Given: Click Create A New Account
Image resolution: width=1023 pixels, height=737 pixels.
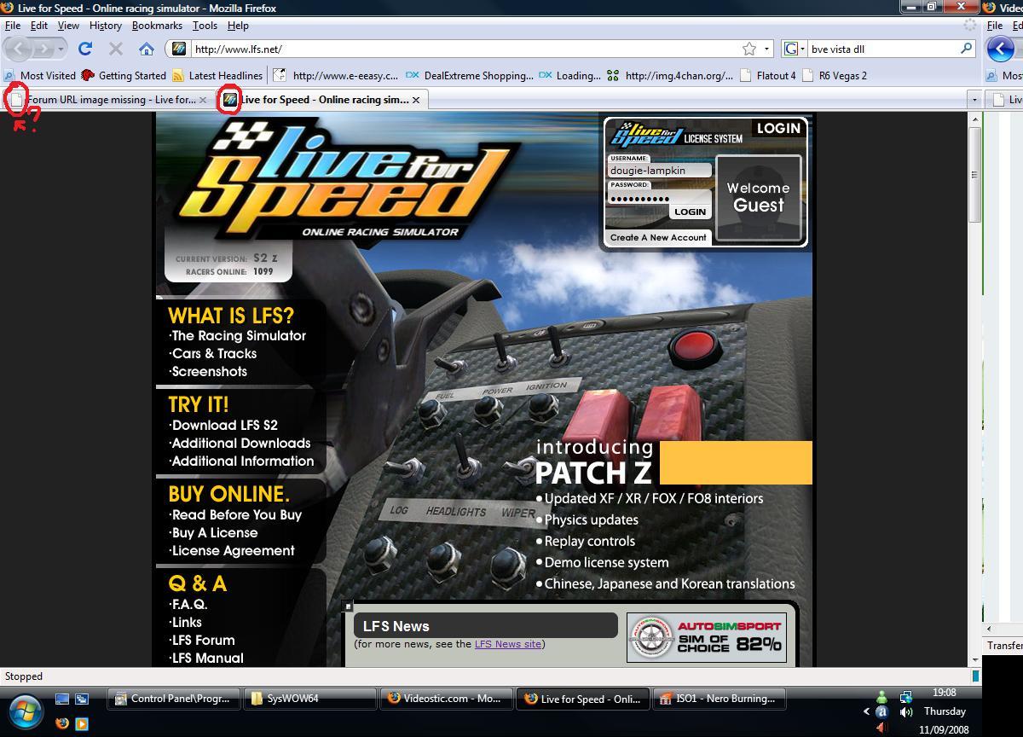Looking at the screenshot, I should pos(658,237).
